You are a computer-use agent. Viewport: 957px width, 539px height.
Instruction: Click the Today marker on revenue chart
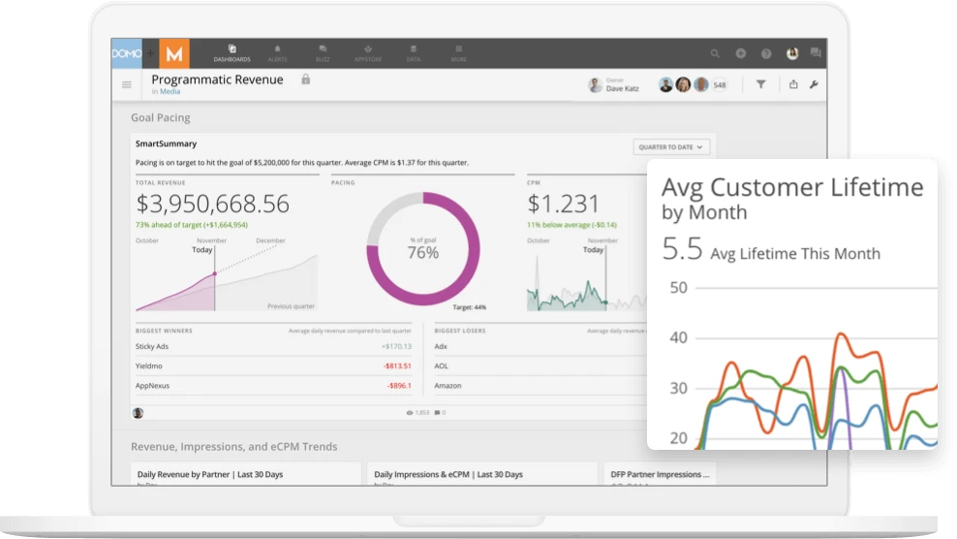click(x=201, y=249)
